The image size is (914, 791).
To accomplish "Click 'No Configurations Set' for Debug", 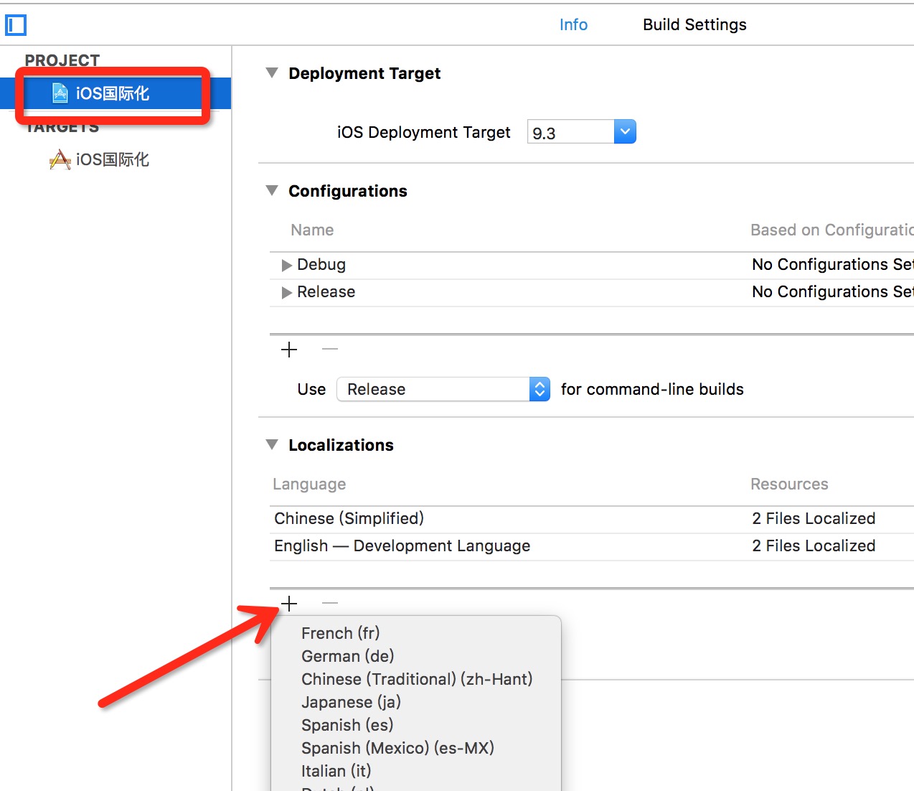I will coord(833,265).
